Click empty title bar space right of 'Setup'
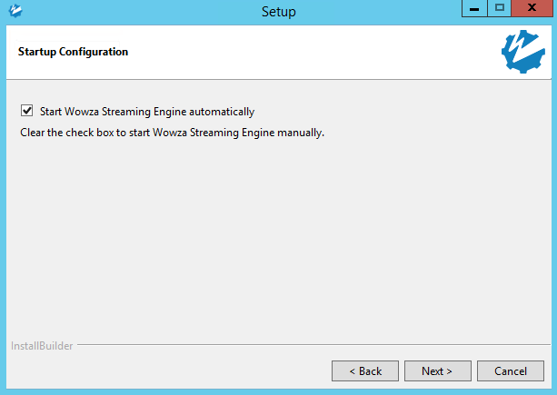Viewport: 557px width, 395px height. click(382, 12)
